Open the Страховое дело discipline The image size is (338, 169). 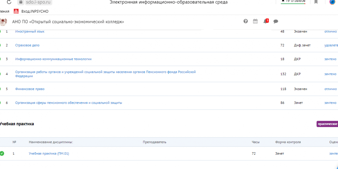tap(27, 45)
